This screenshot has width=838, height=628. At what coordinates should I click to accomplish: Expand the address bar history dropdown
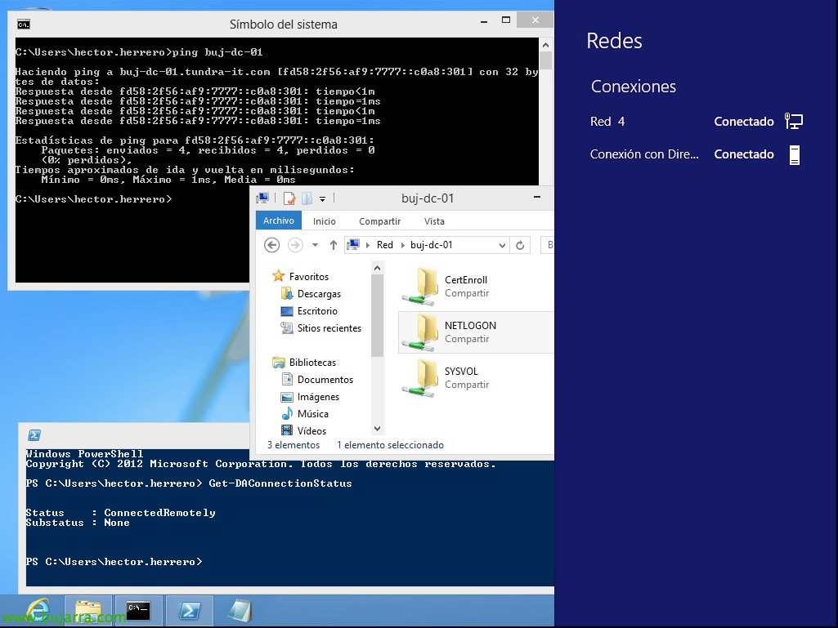click(502, 245)
